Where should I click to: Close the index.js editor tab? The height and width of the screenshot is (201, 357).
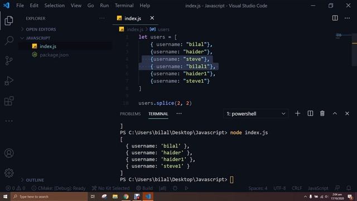point(152,18)
